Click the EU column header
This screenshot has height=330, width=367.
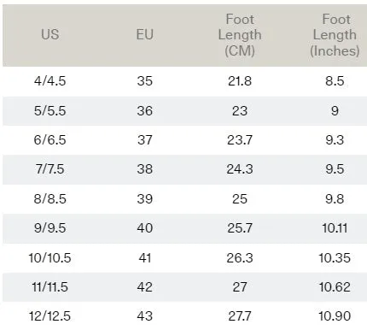(x=145, y=35)
